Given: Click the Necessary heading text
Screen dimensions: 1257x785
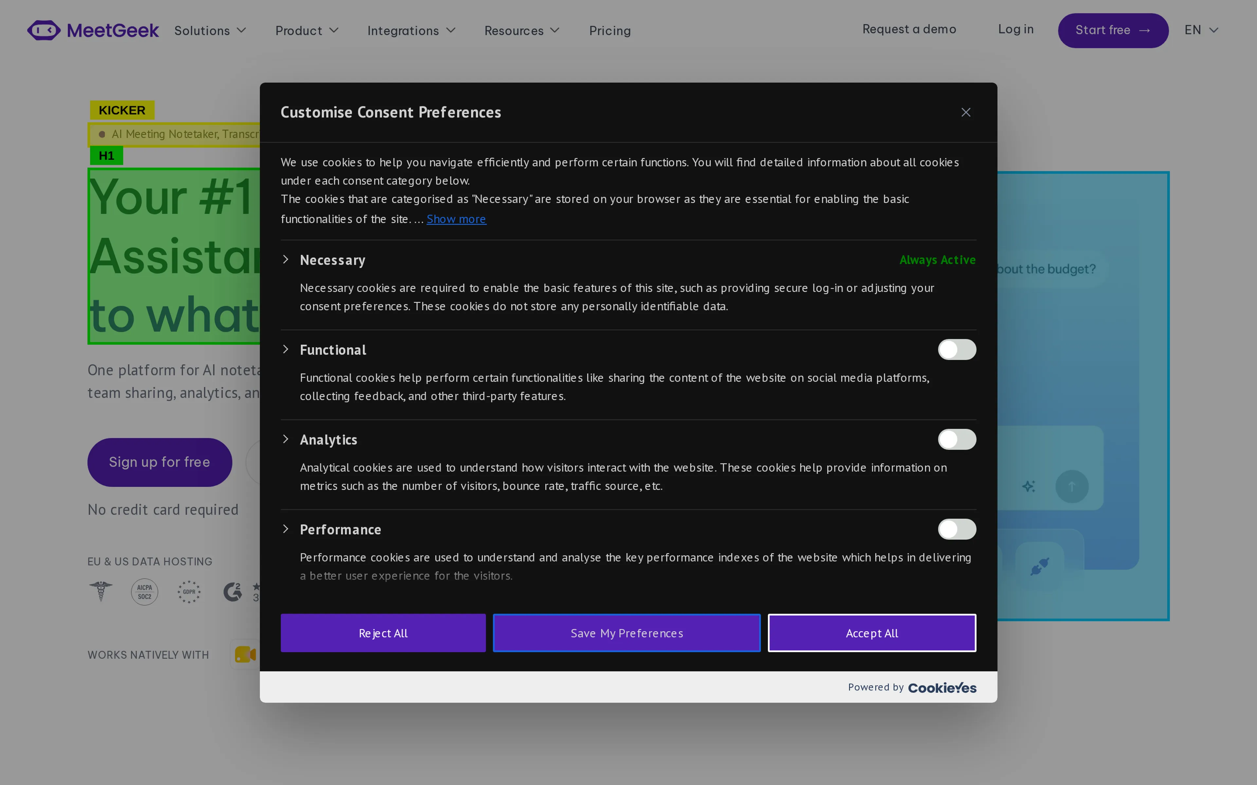Looking at the screenshot, I should [333, 260].
